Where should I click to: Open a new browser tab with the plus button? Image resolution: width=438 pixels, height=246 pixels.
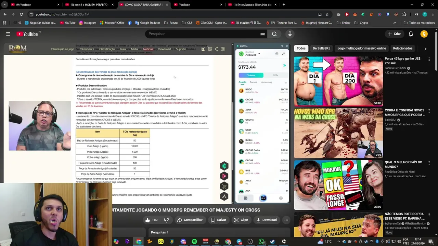tap(284, 5)
